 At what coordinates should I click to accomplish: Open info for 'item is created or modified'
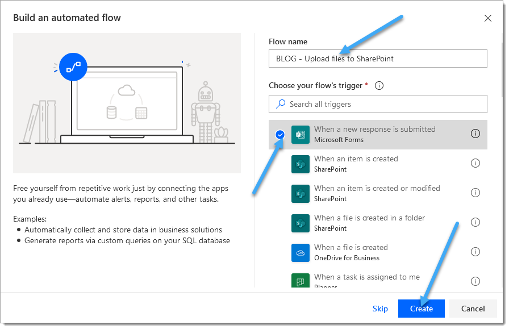click(475, 193)
